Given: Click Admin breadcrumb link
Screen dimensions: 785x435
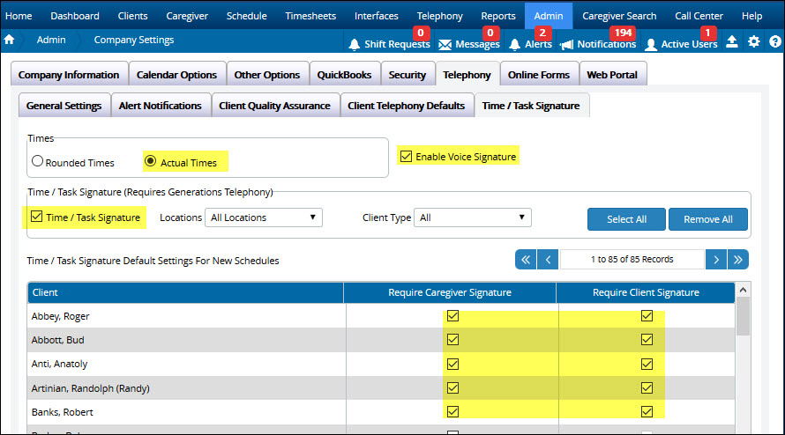Looking at the screenshot, I should point(51,40).
